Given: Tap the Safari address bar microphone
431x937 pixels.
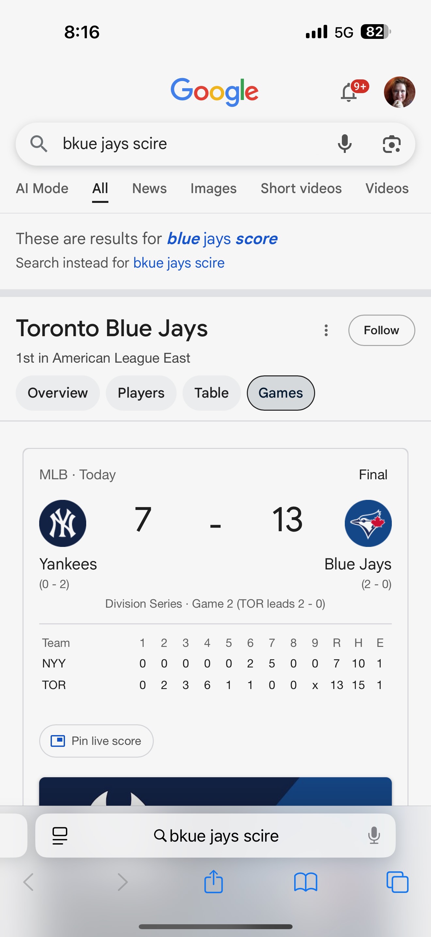Looking at the screenshot, I should 374,835.
